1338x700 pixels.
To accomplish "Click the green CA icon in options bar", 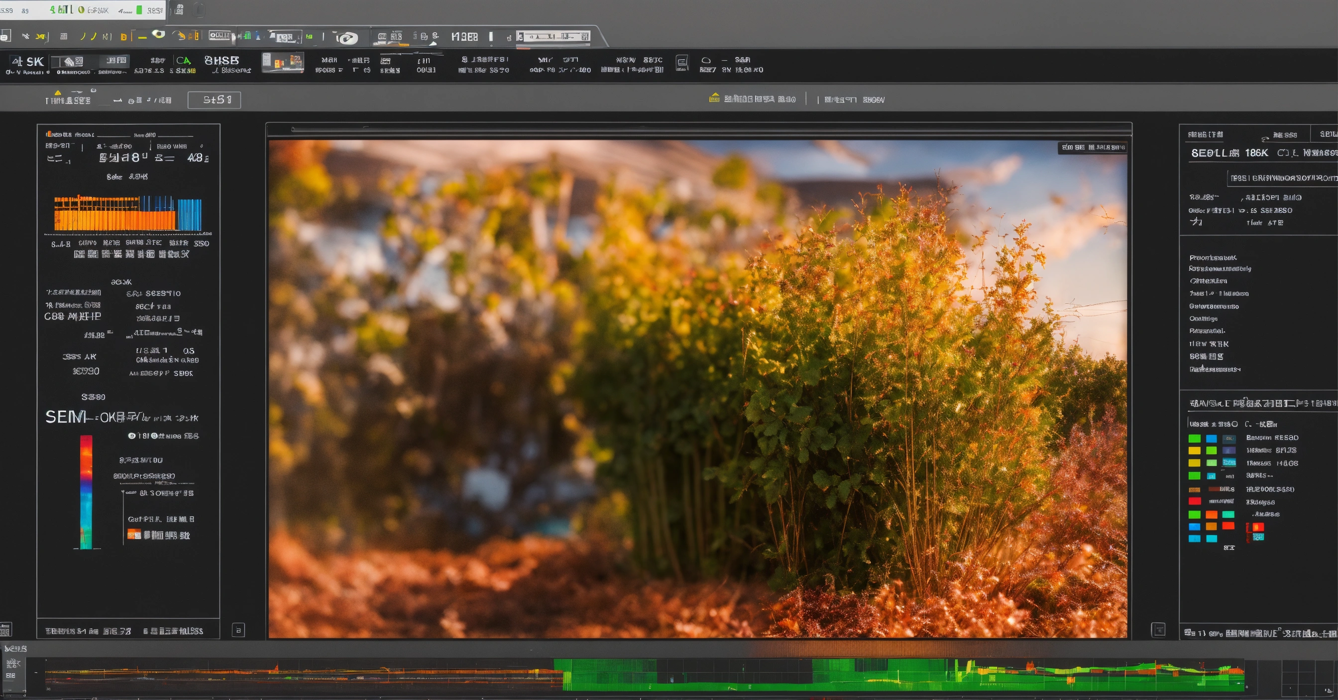I will [183, 61].
